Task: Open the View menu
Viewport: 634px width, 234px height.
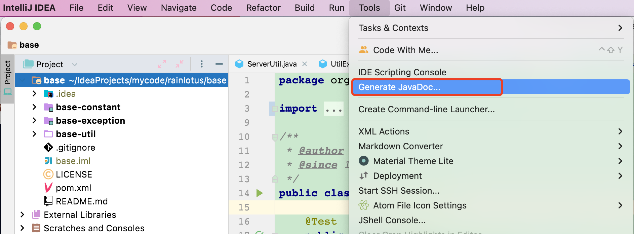Action: [x=137, y=8]
